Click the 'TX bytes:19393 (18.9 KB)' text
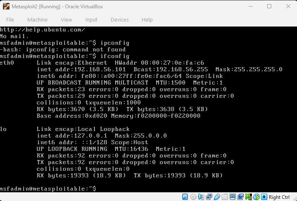Screen dimensions: 297x201 click(x=178, y=175)
